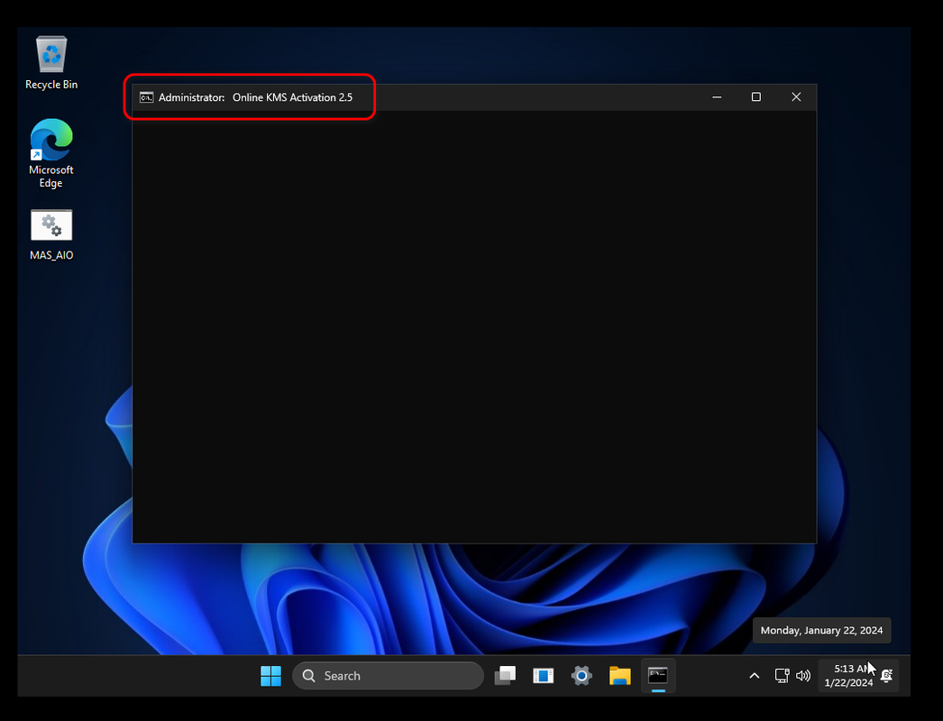Maximize the Online KMS Activation window
This screenshot has height=721, width=943.
click(x=756, y=96)
